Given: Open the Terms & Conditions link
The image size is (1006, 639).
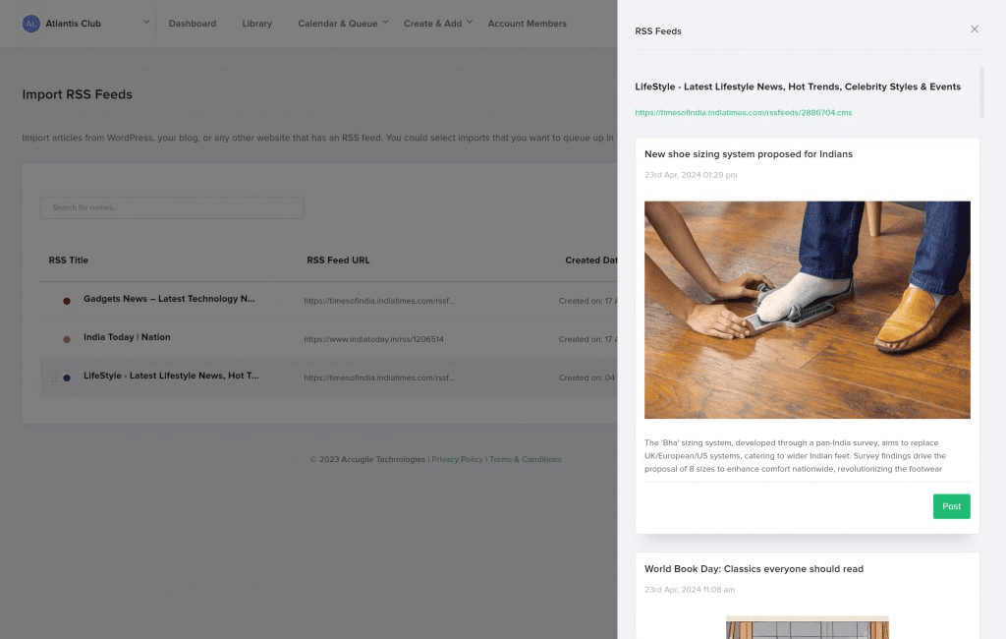Looking at the screenshot, I should click(526, 459).
